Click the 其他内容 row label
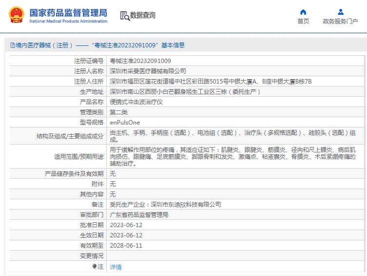367x276 pixels. (92, 194)
